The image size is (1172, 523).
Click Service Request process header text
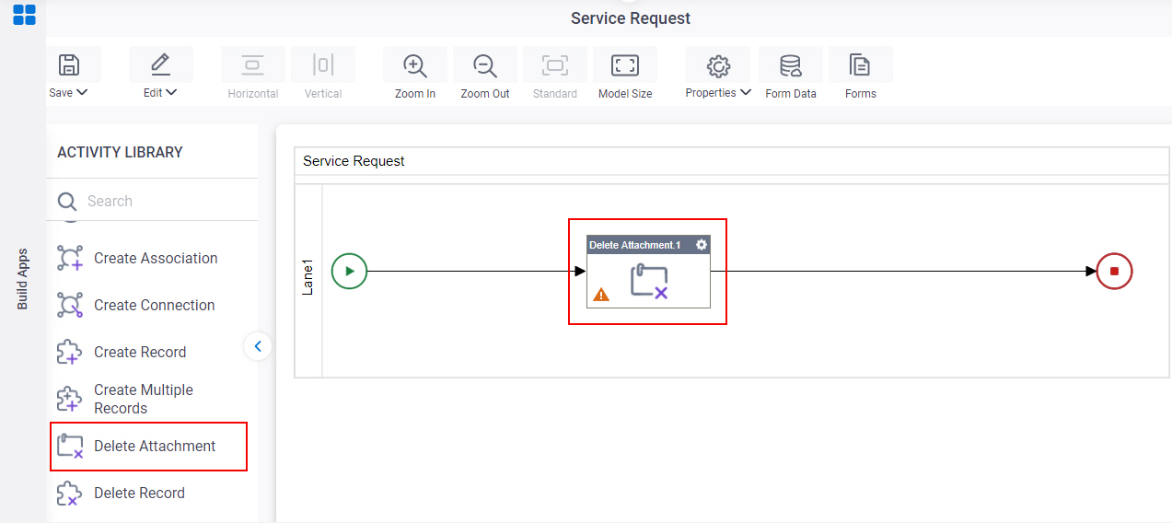click(354, 161)
